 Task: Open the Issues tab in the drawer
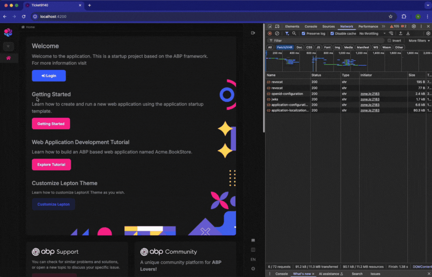375,274
